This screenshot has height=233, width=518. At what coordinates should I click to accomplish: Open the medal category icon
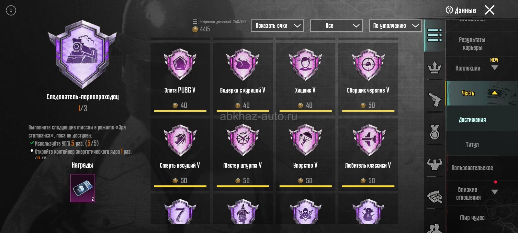pos(434,132)
